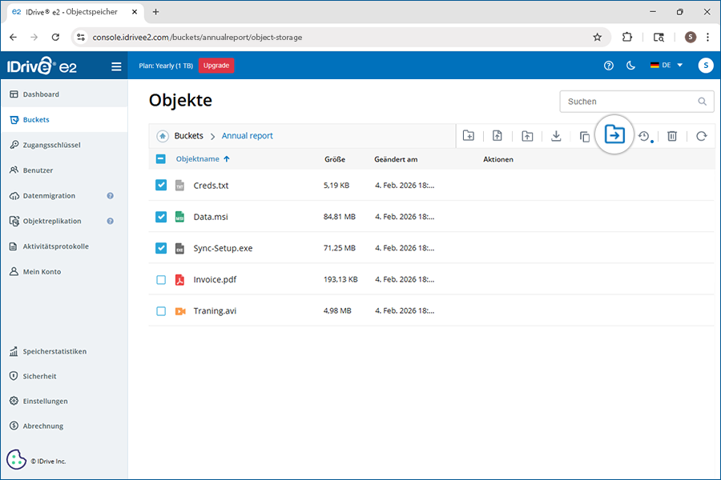The image size is (721, 480).
Task: Click the copy objects icon
Action: tap(585, 137)
